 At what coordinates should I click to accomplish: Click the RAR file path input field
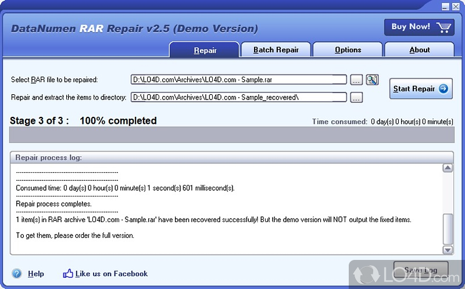tap(239, 80)
